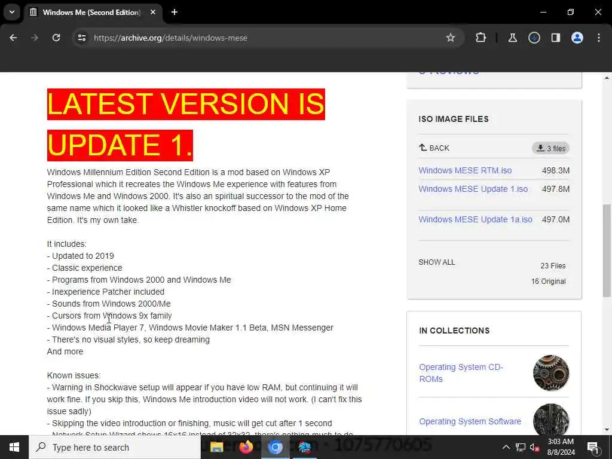Open the tab search dropdown
This screenshot has width=612, height=459.
point(12,12)
